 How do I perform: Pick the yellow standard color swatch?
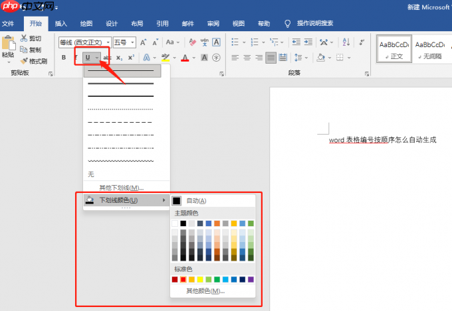click(x=200, y=279)
